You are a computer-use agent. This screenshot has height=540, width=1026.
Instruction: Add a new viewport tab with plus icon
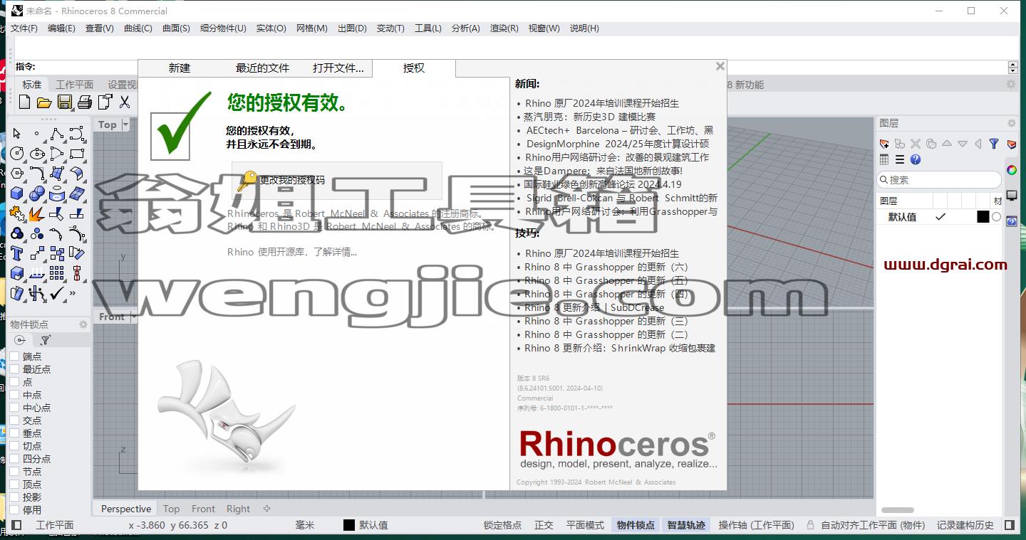[266, 509]
